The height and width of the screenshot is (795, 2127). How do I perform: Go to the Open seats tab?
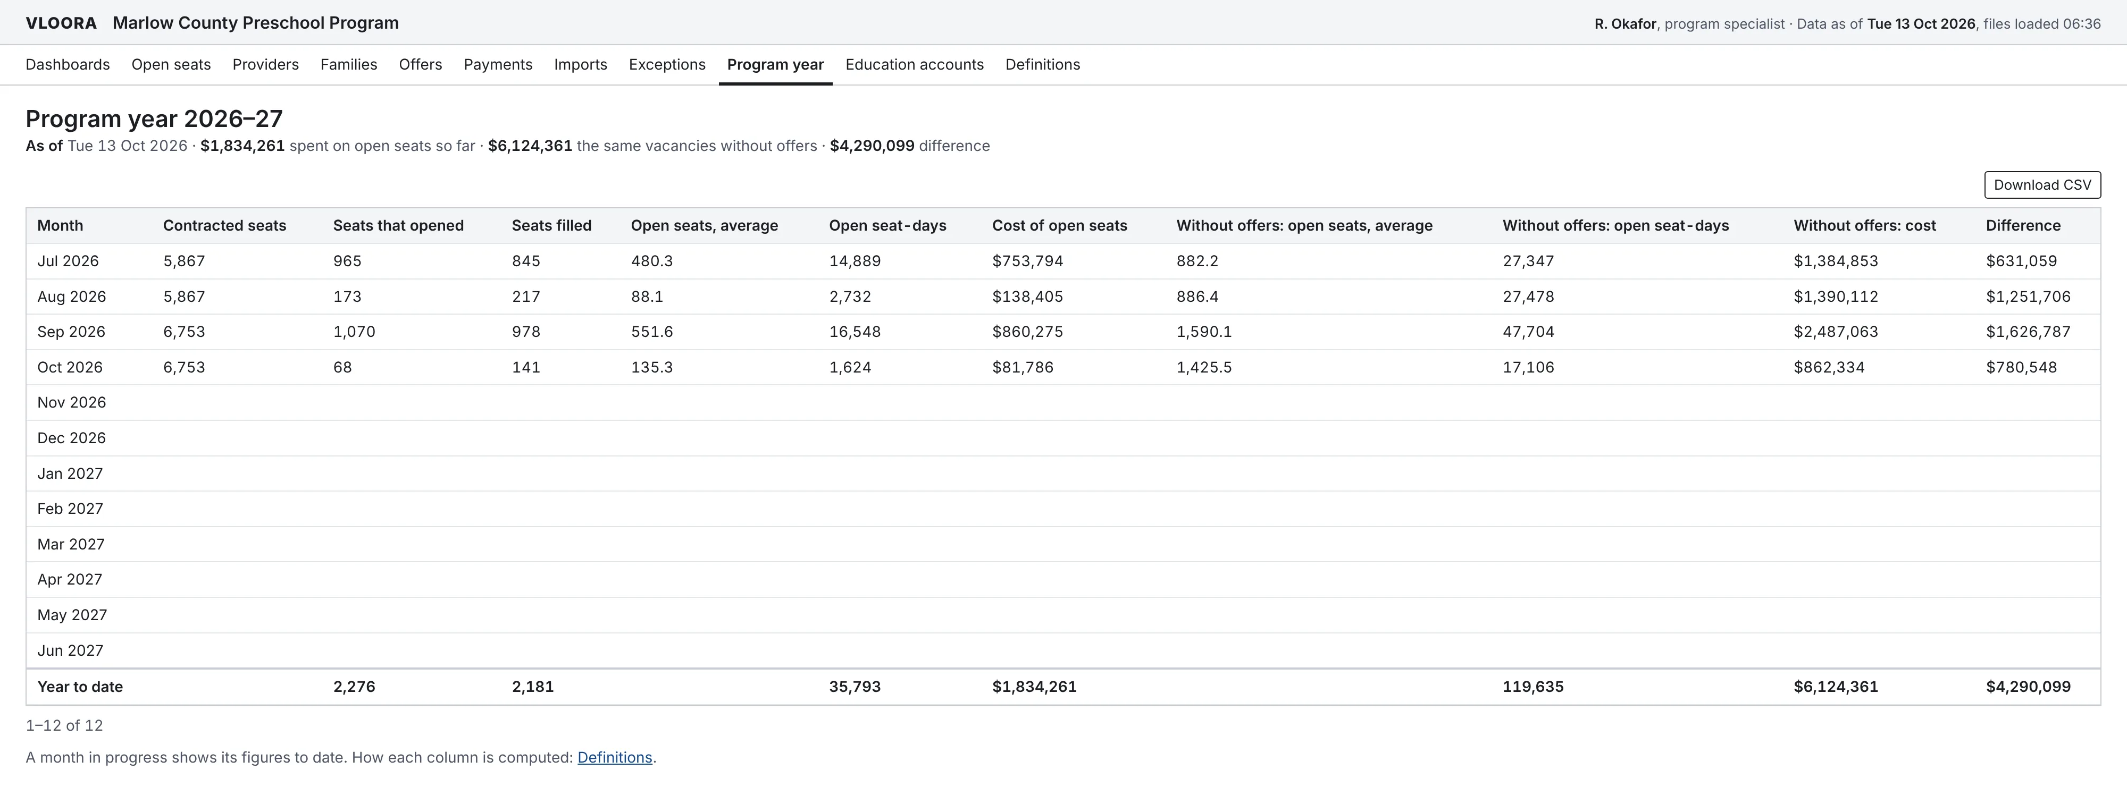(x=171, y=64)
